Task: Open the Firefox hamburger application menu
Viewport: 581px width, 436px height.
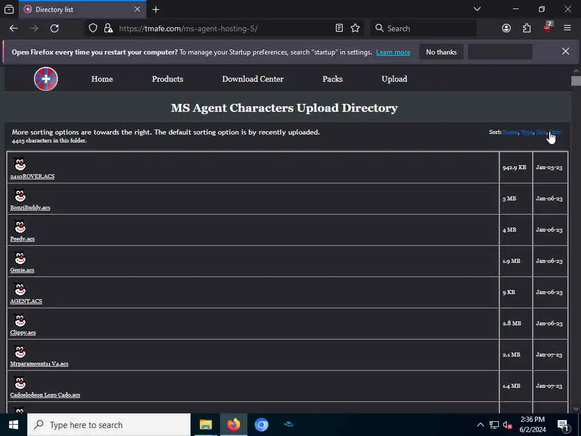Action: tap(567, 28)
